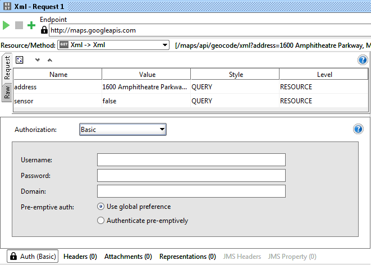This screenshot has width=371, height=265.
Task: Move the parameter up with the up arrow
Action: coord(50,60)
